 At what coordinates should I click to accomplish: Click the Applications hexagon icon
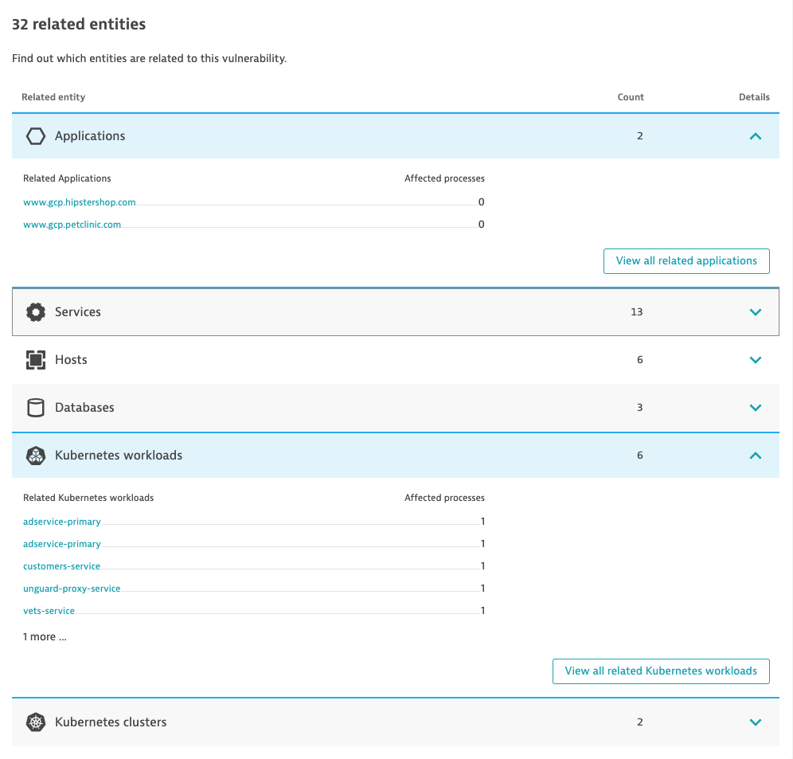coord(36,136)
